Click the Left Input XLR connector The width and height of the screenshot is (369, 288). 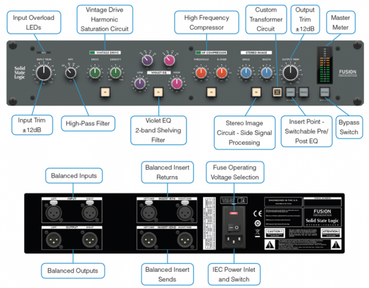coord(52,214)
